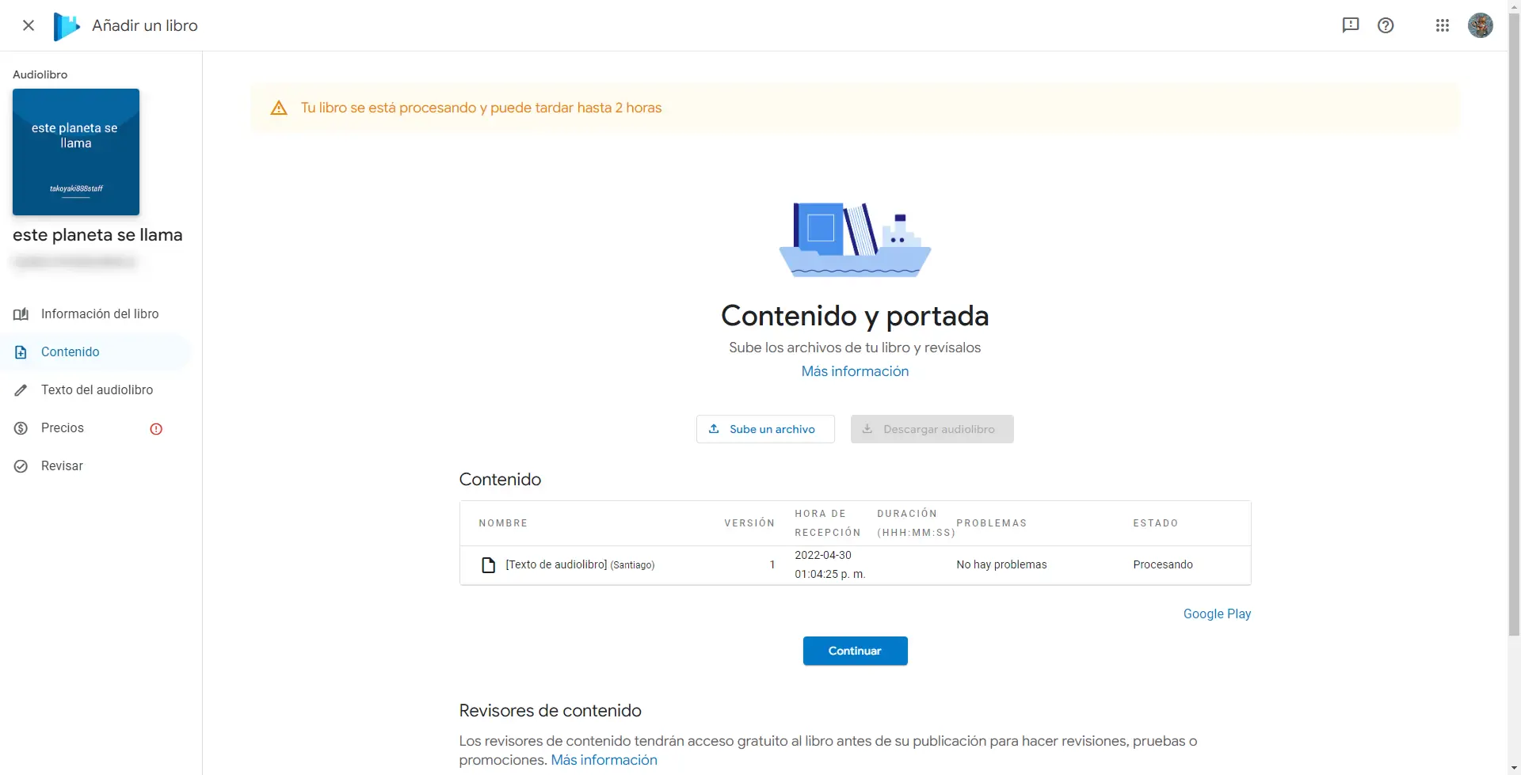
Task: Open the send feedback icon
Action: click(1351, 25)
